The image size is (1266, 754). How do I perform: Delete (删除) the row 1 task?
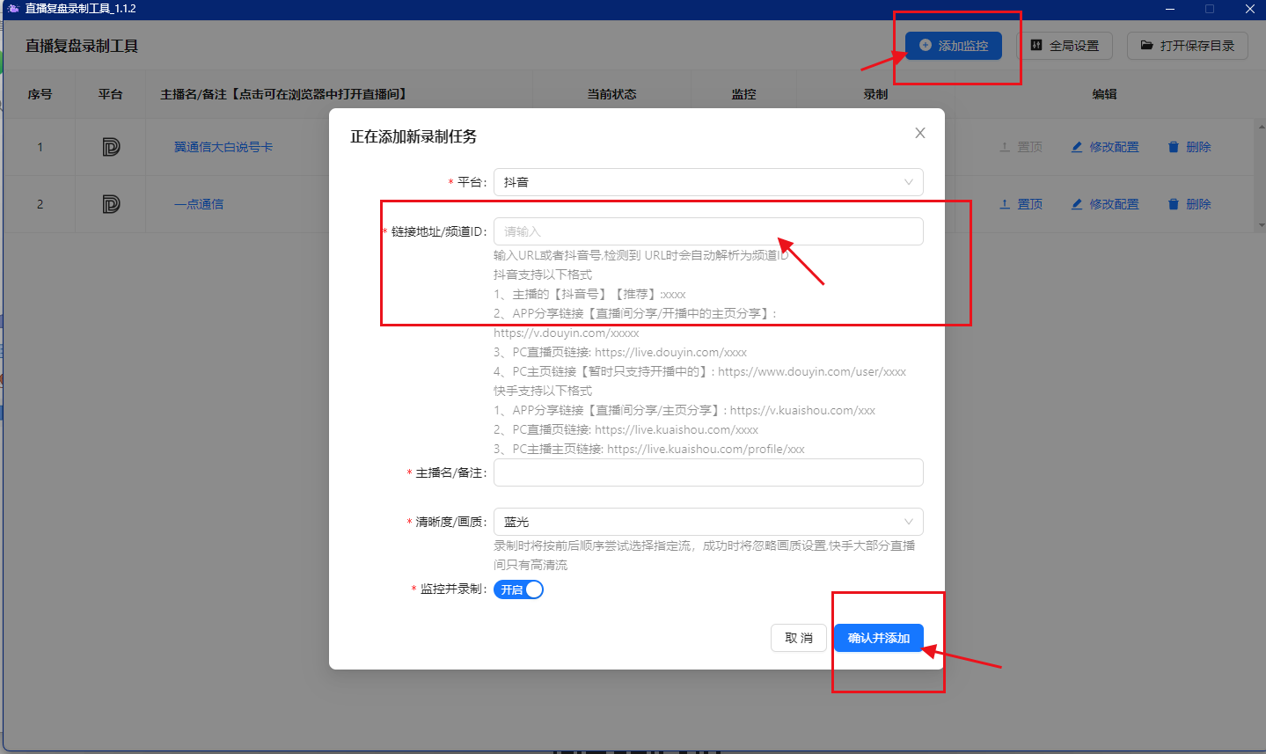click(x=1189, y=147)
